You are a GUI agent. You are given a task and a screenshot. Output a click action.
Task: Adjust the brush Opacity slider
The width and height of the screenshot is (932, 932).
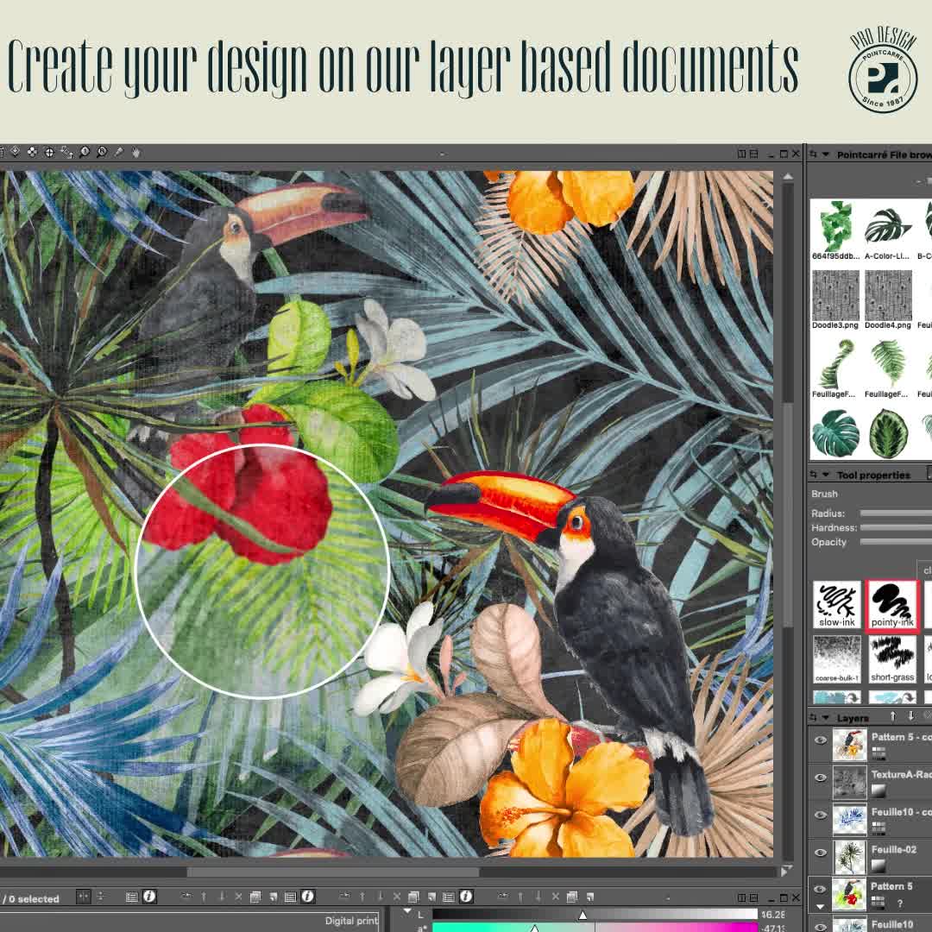896,541
